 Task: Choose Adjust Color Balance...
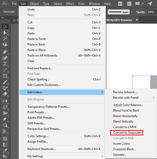pos(128,105)
